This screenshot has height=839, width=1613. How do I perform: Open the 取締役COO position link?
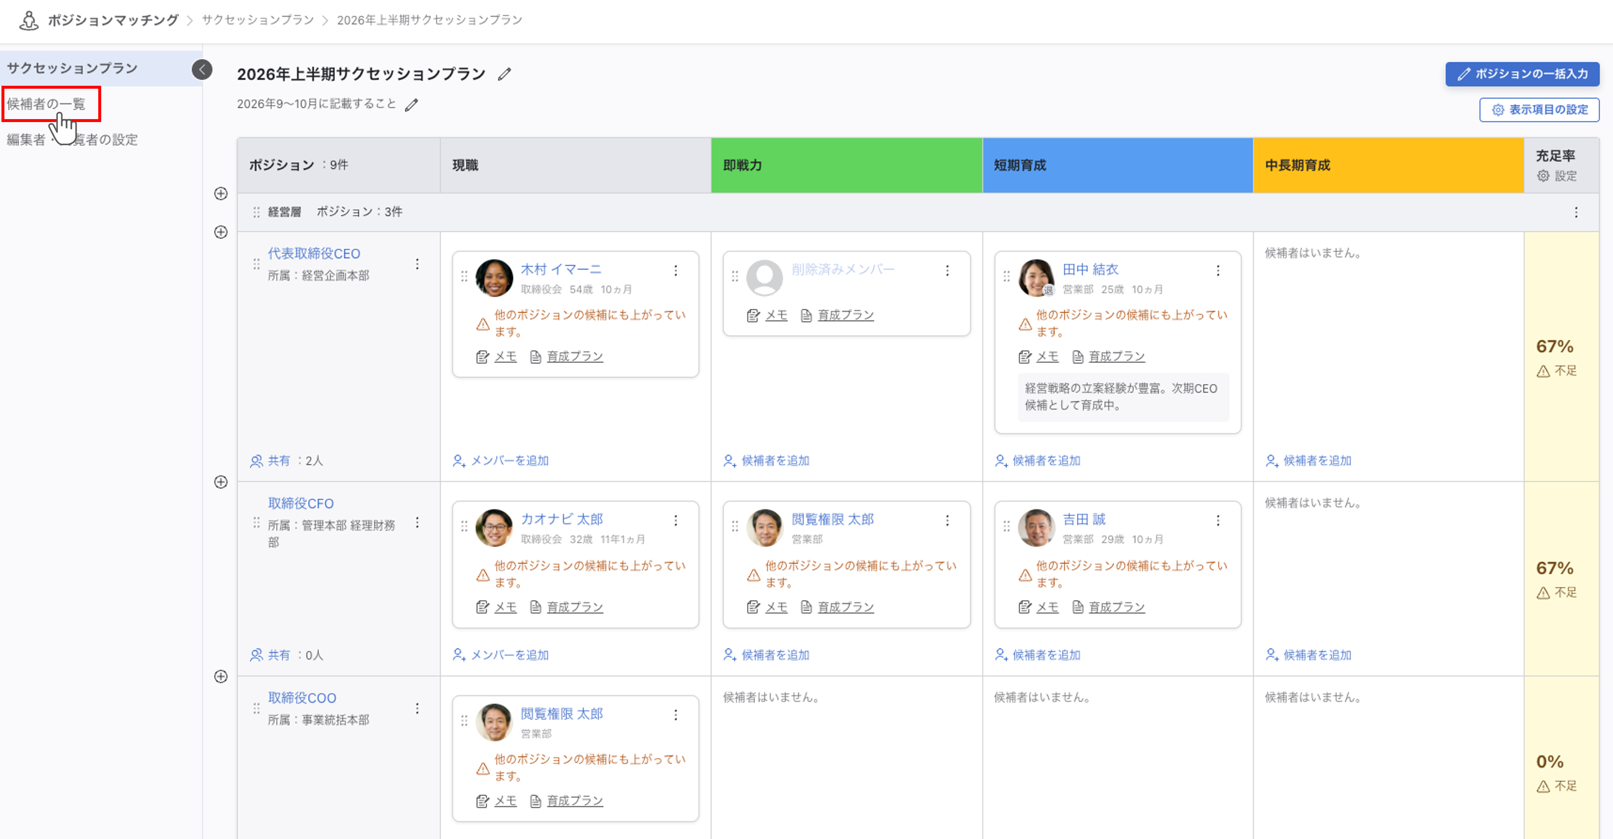[302, 698]
